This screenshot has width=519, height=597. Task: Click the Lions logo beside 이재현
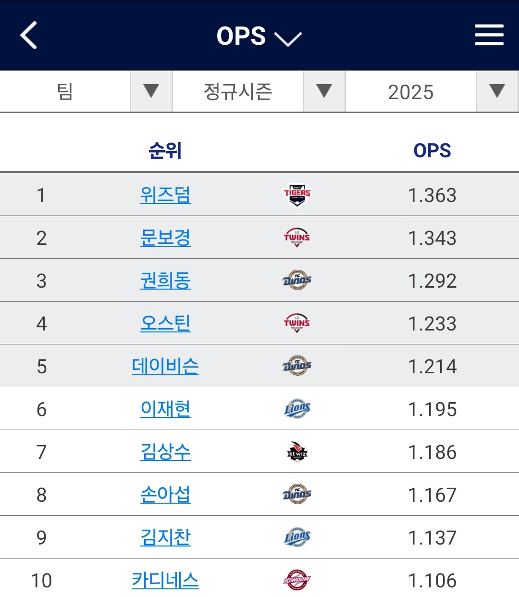297,409
